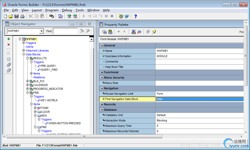The height and width of the screenshot is (150, 250).
Task: Click the Step Out debug icon
Action: click(101, 16)
